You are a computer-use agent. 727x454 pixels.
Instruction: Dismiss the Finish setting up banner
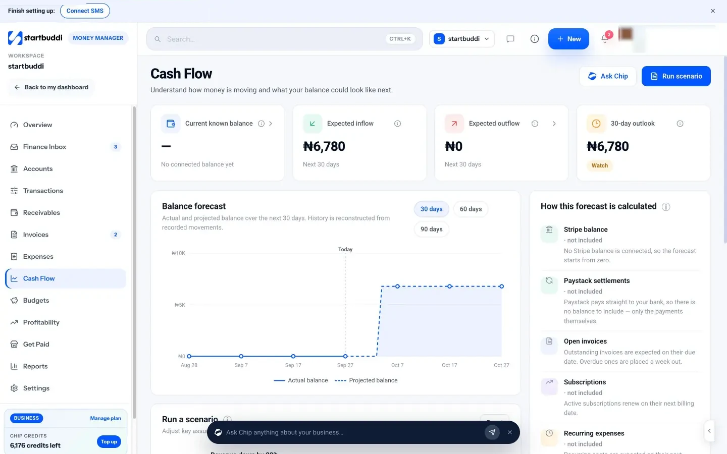(x=713, y=11)
